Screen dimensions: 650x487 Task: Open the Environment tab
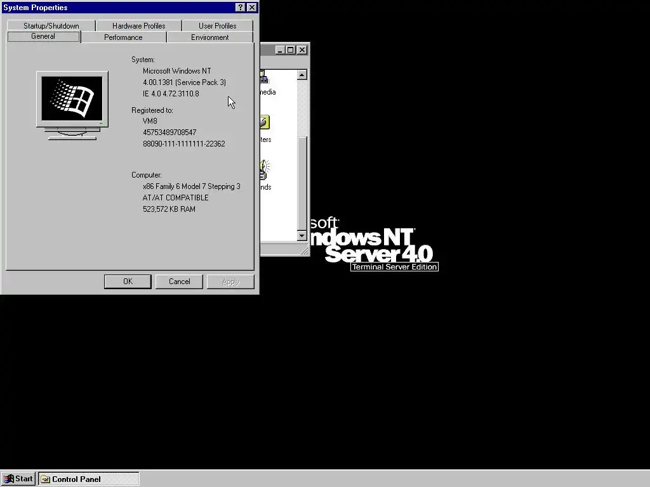pos(209,37)
